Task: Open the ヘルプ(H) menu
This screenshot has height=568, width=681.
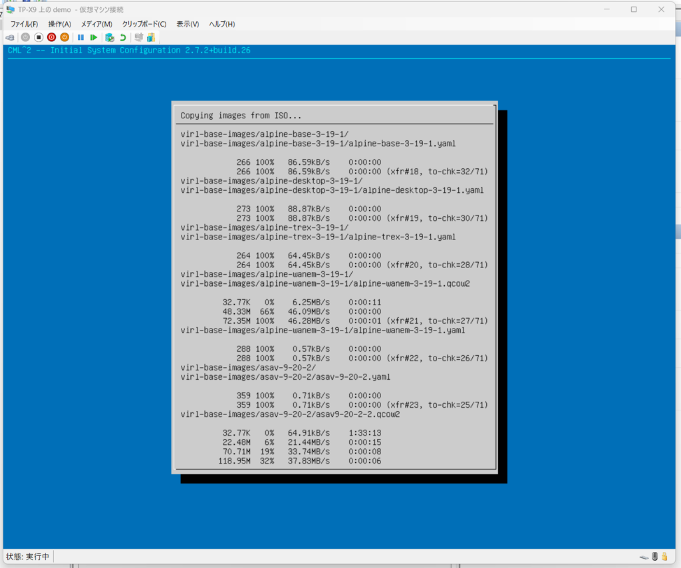Action: [222, 24]
